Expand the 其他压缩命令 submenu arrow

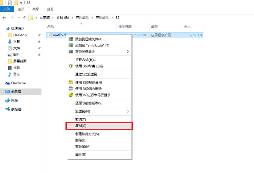pyautogui.click(x=128, y=52)
